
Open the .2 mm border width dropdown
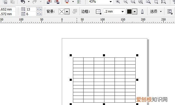[x=123, y=12]
